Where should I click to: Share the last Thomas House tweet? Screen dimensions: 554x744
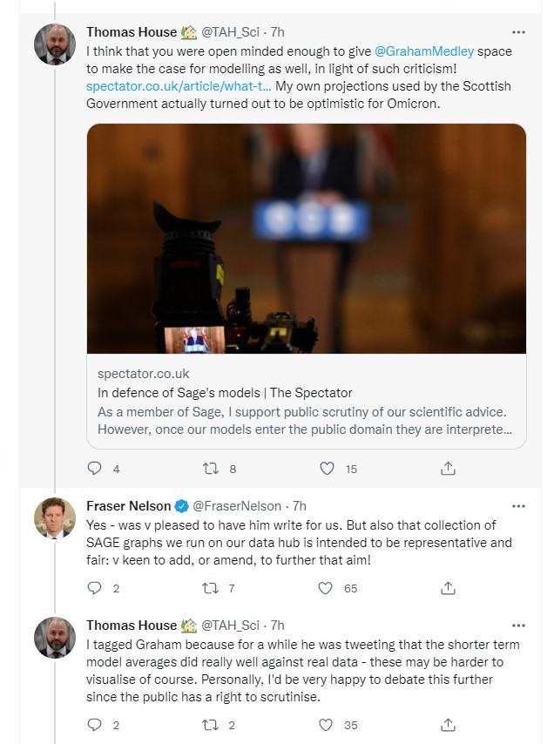[448, 724]
